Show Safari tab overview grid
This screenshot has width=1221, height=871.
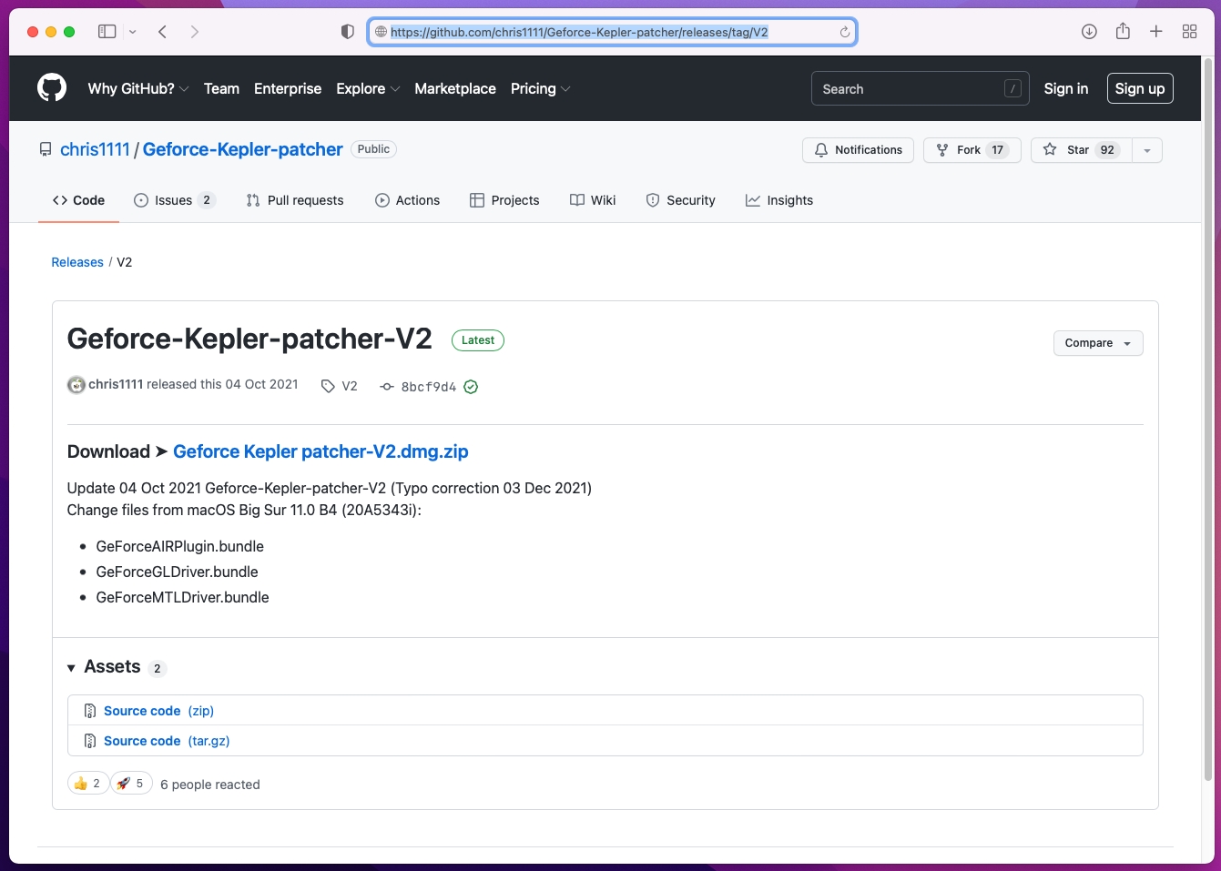pos(1189,32)
